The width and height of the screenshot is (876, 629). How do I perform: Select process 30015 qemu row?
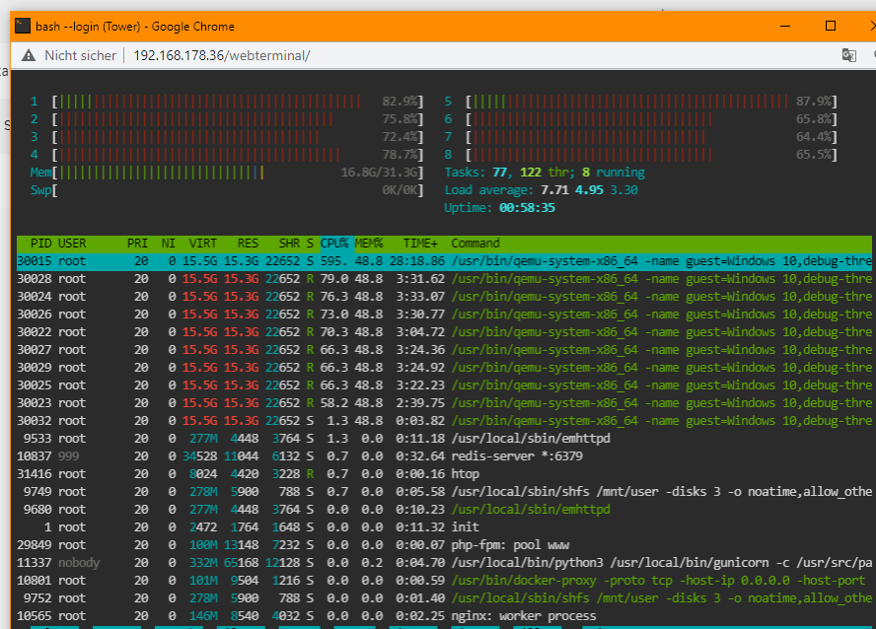click(x=444, y=261)
